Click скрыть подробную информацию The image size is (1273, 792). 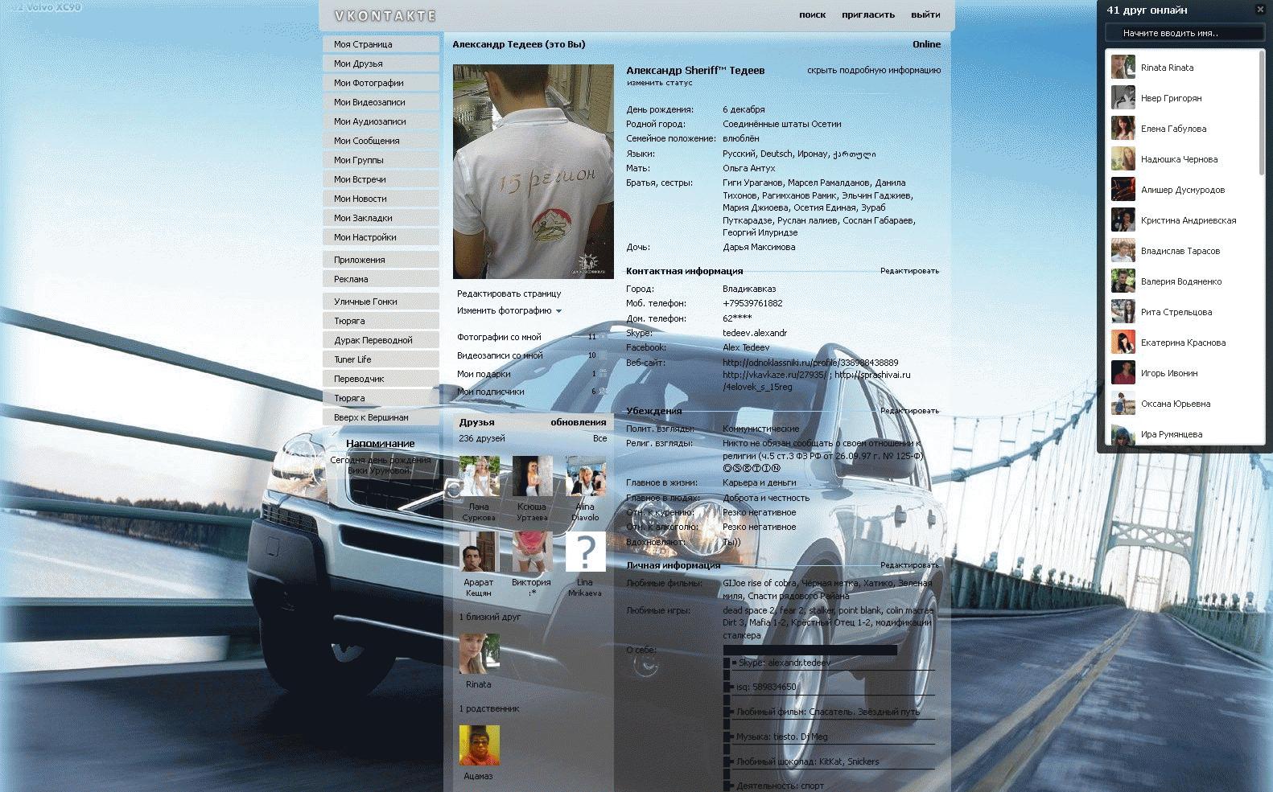[x=874, y=70]
